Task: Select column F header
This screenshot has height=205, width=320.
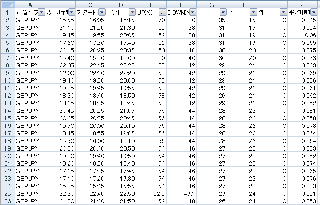Action: 181,5
